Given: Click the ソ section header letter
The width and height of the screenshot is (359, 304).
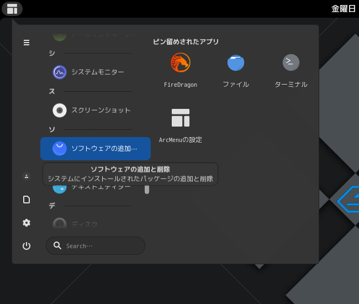Looking at the screenshot, I should pyautogui.click(x=52, y=129).
